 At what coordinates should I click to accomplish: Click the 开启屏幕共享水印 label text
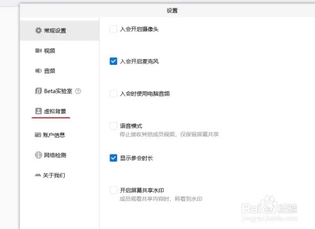point(142,190)
